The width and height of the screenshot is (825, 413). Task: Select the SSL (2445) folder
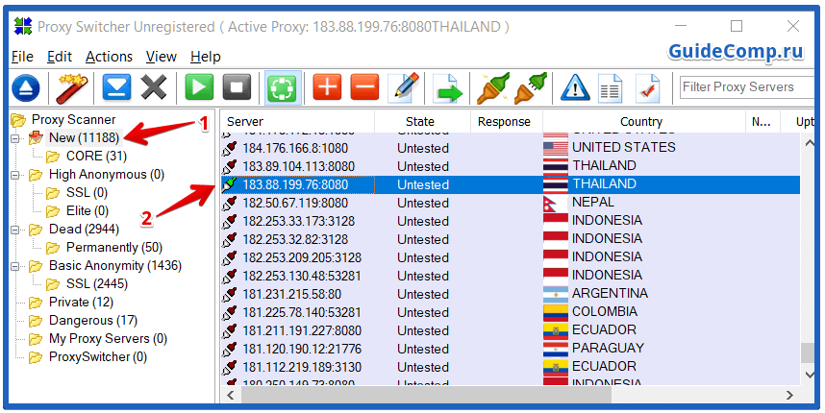point(97,283)
